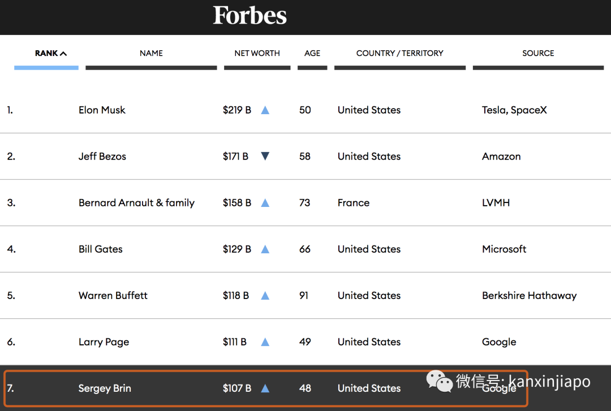Click the LVMH source cell

point(496,202)
